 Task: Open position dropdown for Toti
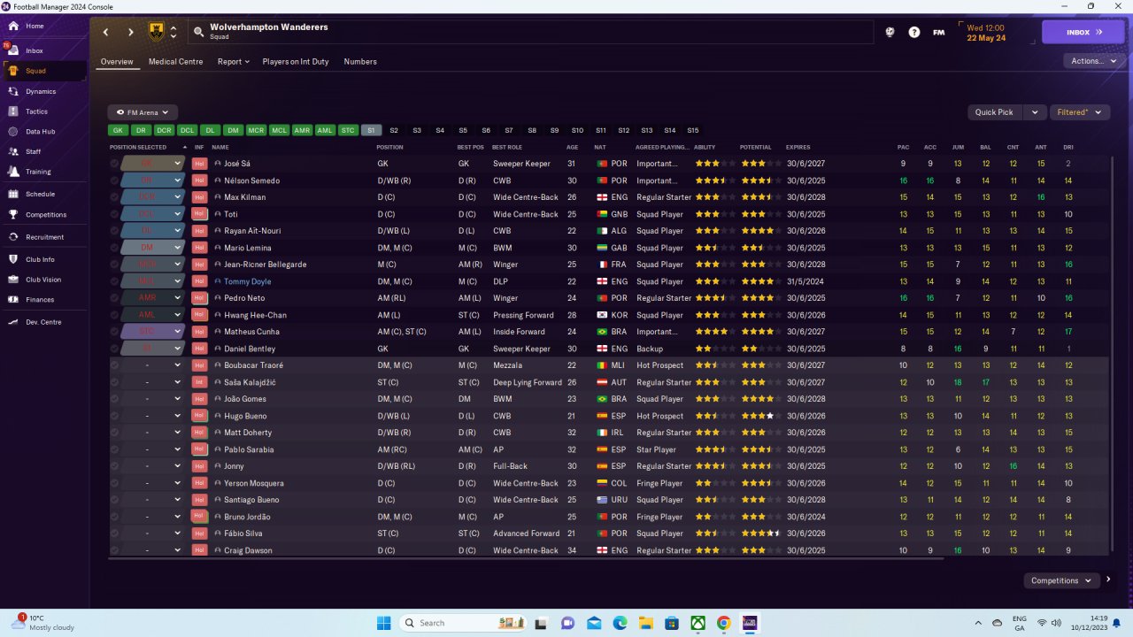[x=178, y=214]
